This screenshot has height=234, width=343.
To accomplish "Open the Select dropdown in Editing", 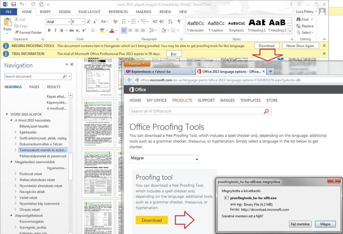I will [305, 32].
